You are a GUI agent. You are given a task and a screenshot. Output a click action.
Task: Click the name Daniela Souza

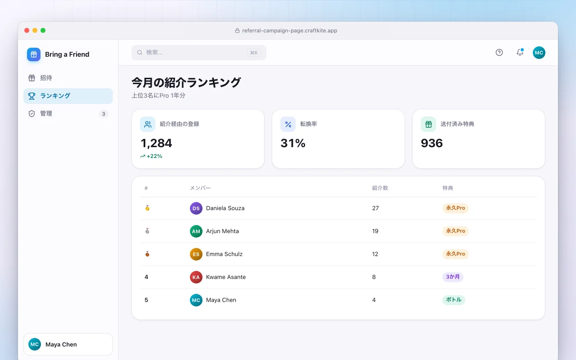tap(225, 208)
